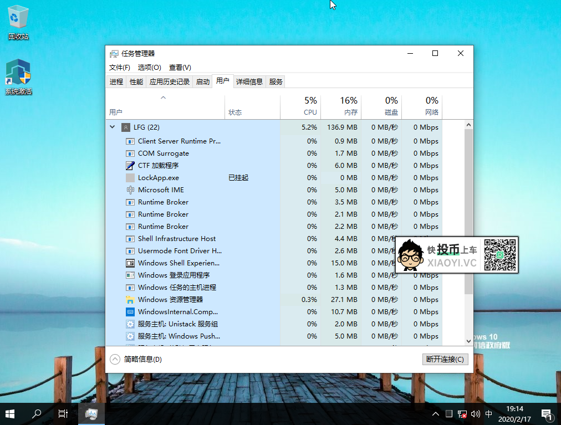
Task: Click the Windows 资源管理器 folder icon
Action: point(130,300)
